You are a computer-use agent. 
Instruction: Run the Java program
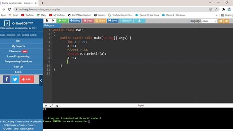[x=62, y=21]
